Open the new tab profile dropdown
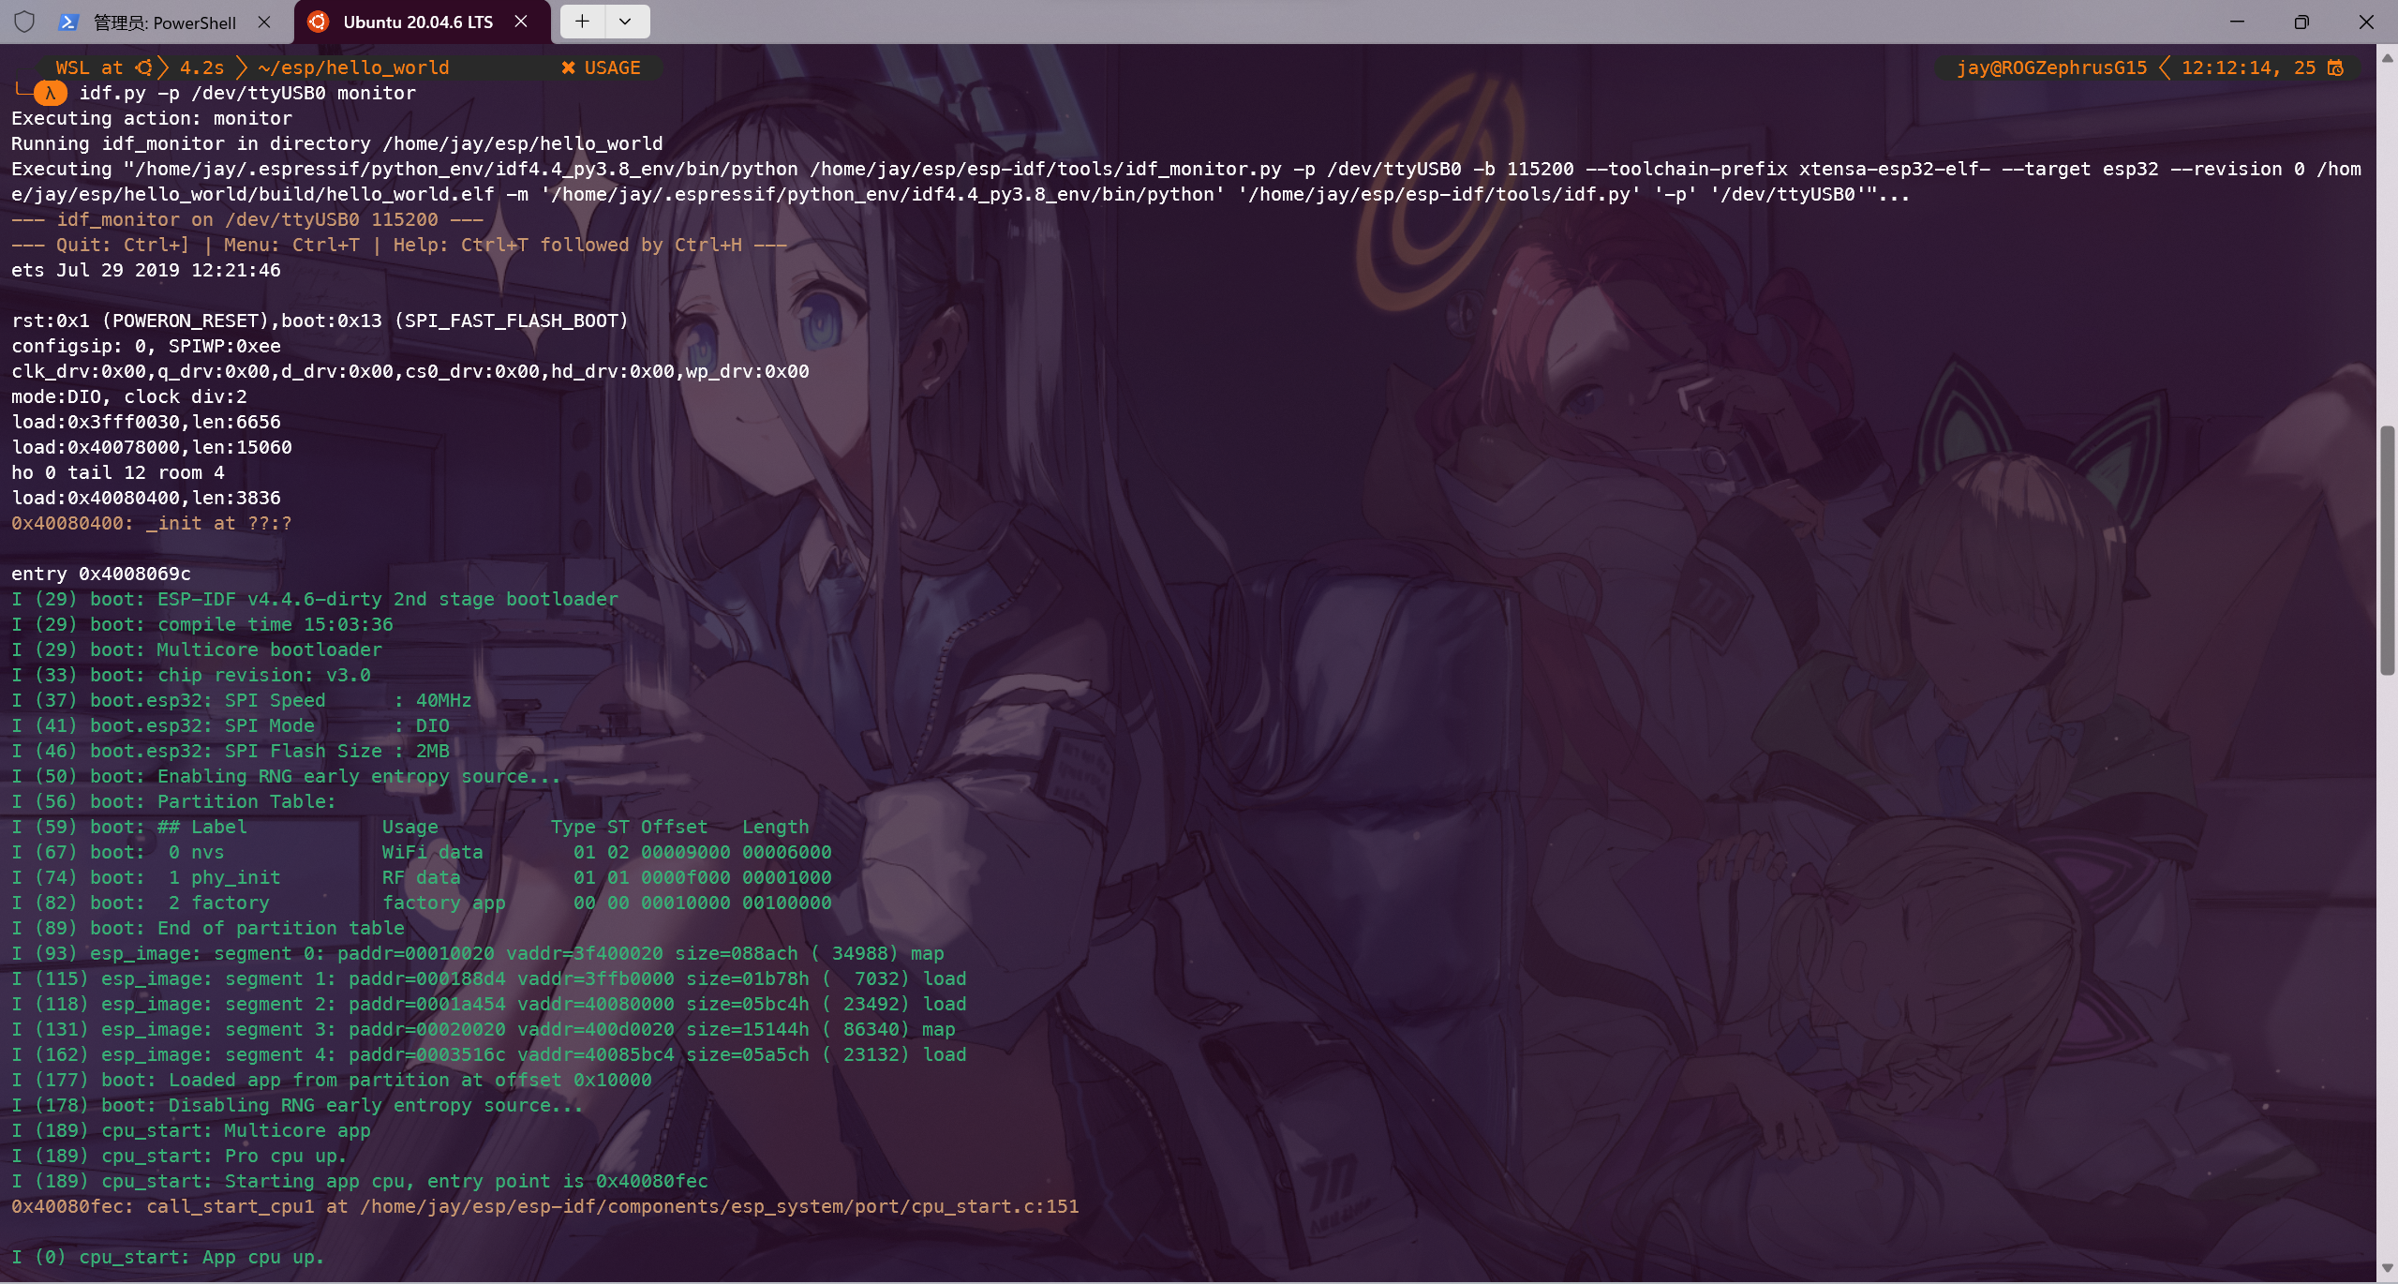This screenshot has width=2398, height=1284. [626, 22]
